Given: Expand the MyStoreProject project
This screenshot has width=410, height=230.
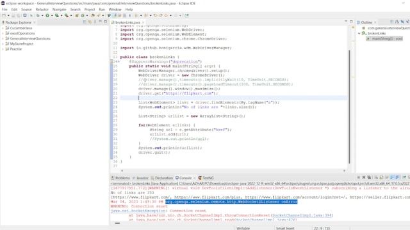Looking at the screenshot, I should (3, 44).
